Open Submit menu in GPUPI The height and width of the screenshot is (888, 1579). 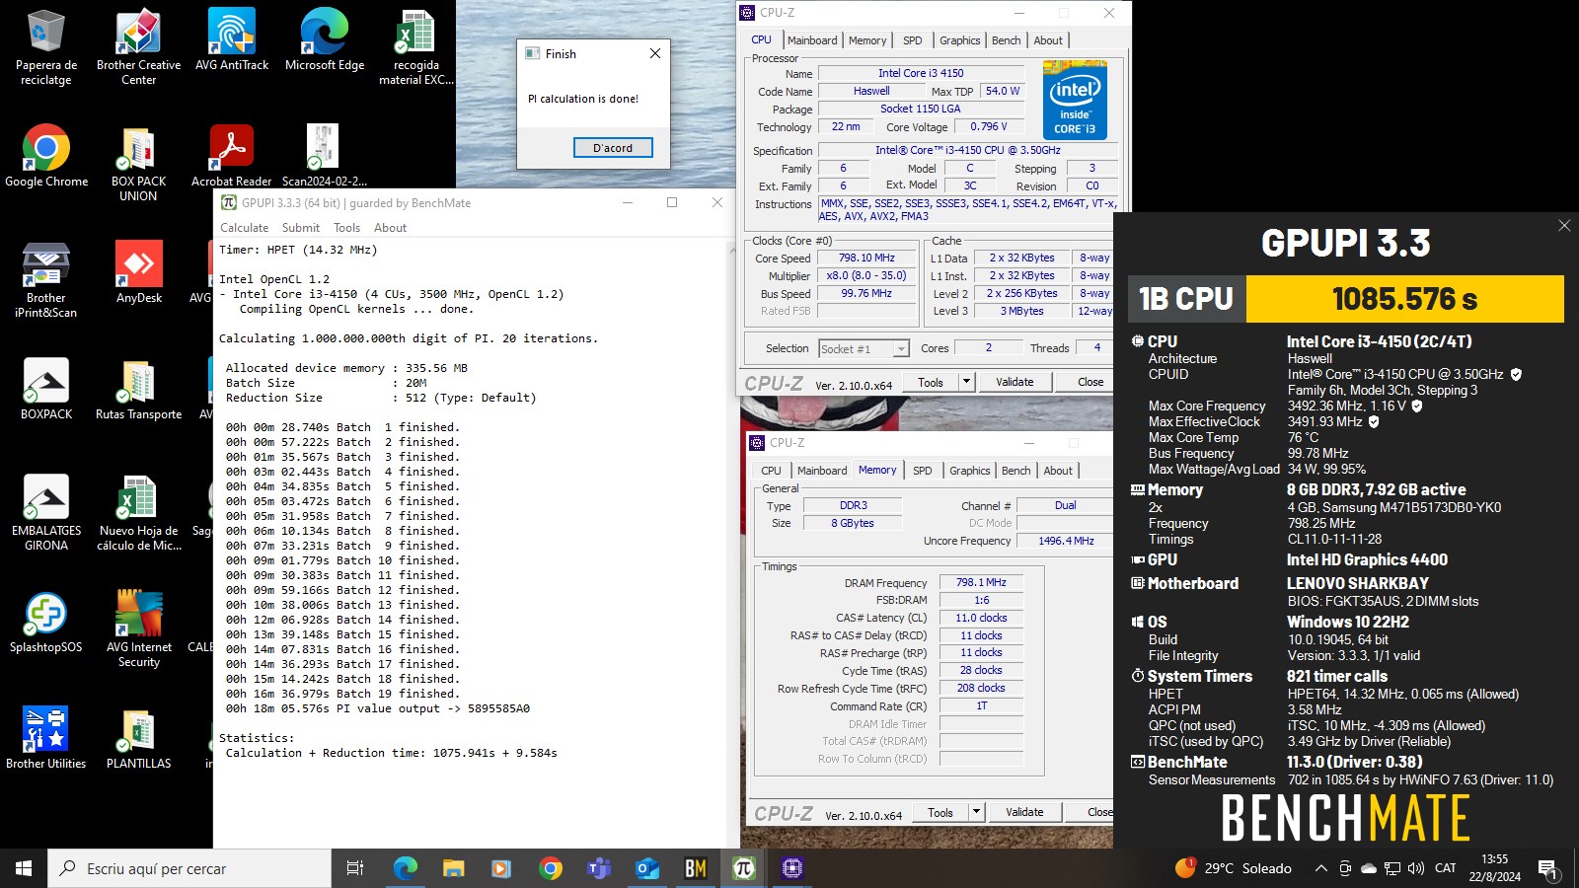tap(300, 228)
